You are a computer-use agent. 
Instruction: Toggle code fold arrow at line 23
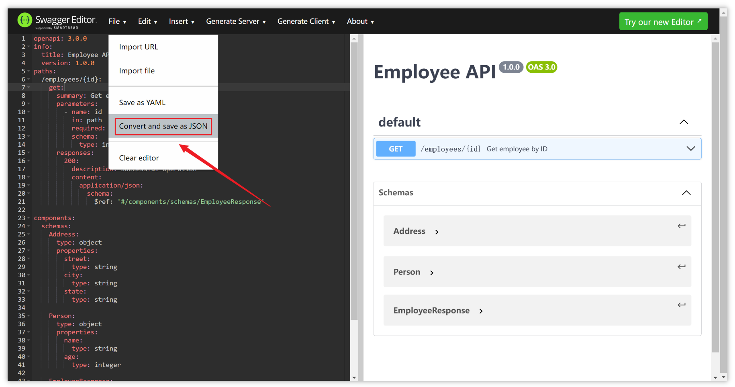(x=29, y=218)
